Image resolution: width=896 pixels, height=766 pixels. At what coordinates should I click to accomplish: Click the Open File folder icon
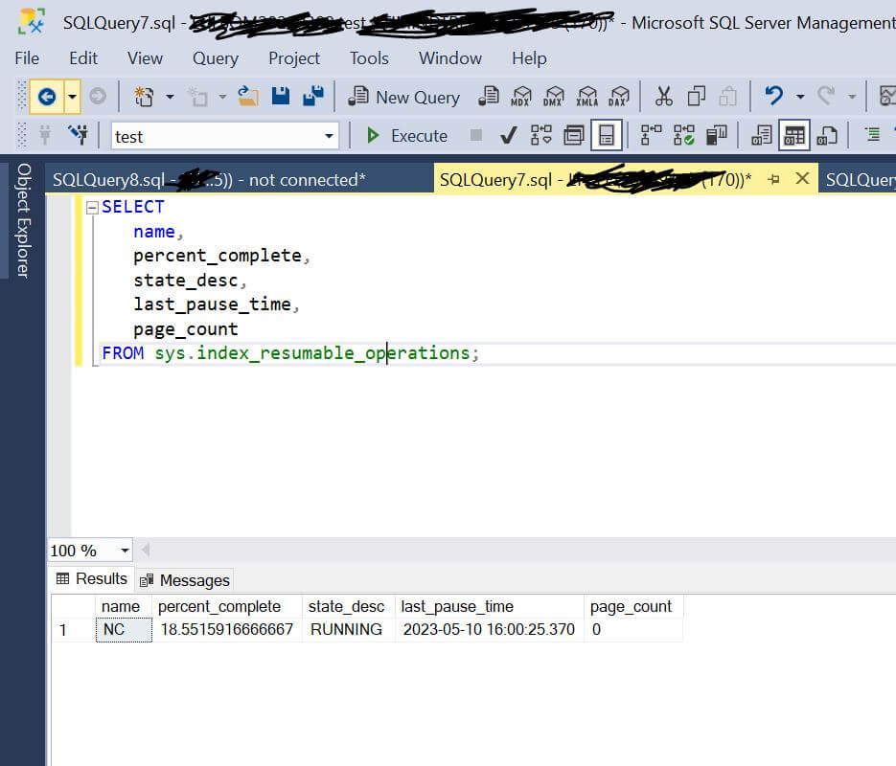247,96
